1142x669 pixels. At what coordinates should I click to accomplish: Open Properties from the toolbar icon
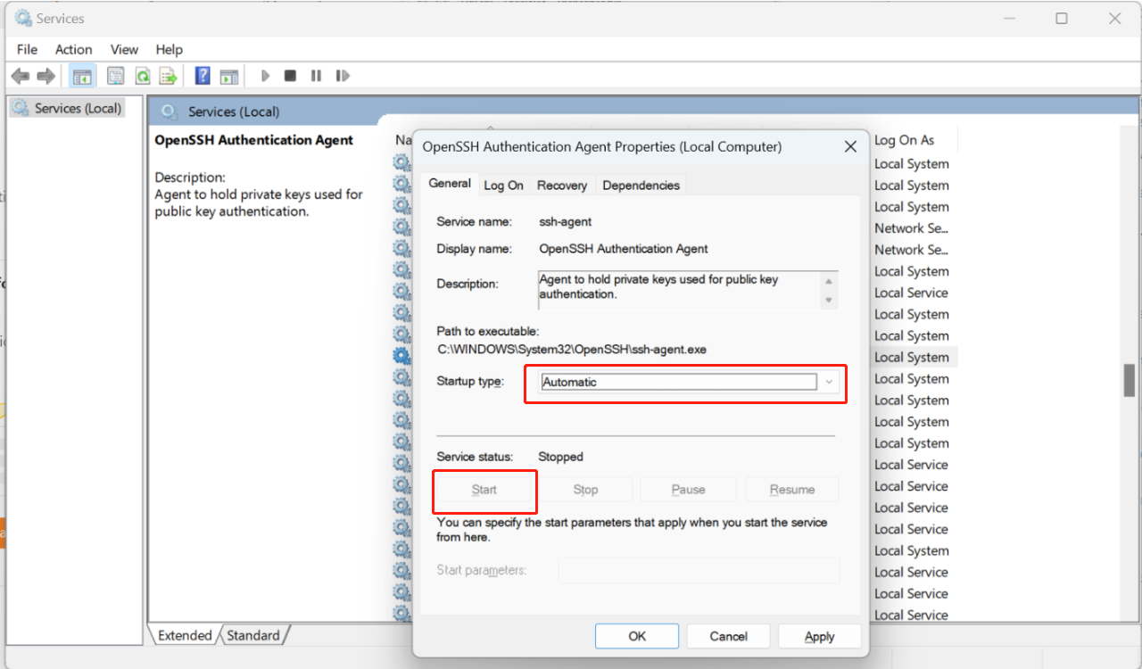coord(116,76)
